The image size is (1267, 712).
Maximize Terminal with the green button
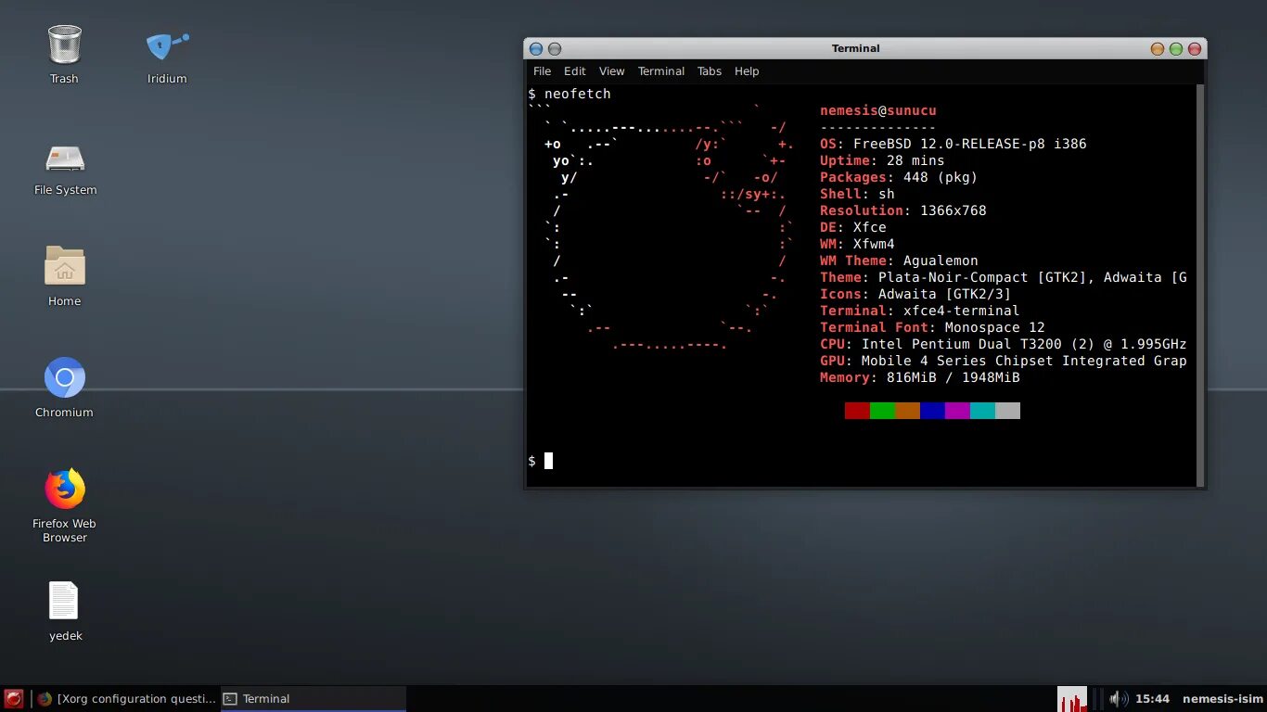pyautogui.click(x=1176, y=48)
